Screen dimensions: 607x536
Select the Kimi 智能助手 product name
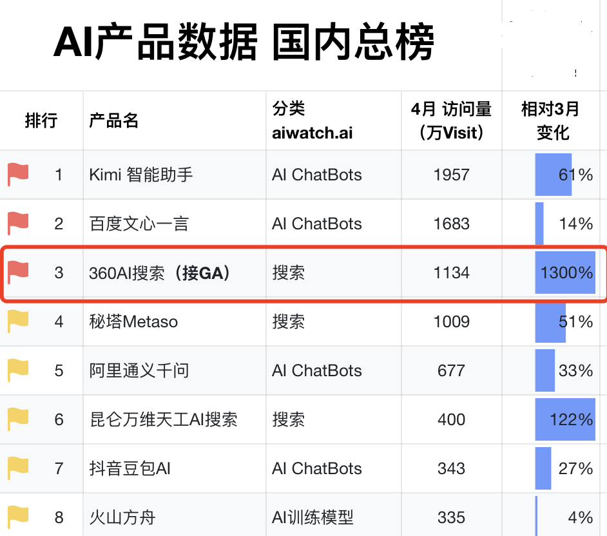click(x=141, y=175)
